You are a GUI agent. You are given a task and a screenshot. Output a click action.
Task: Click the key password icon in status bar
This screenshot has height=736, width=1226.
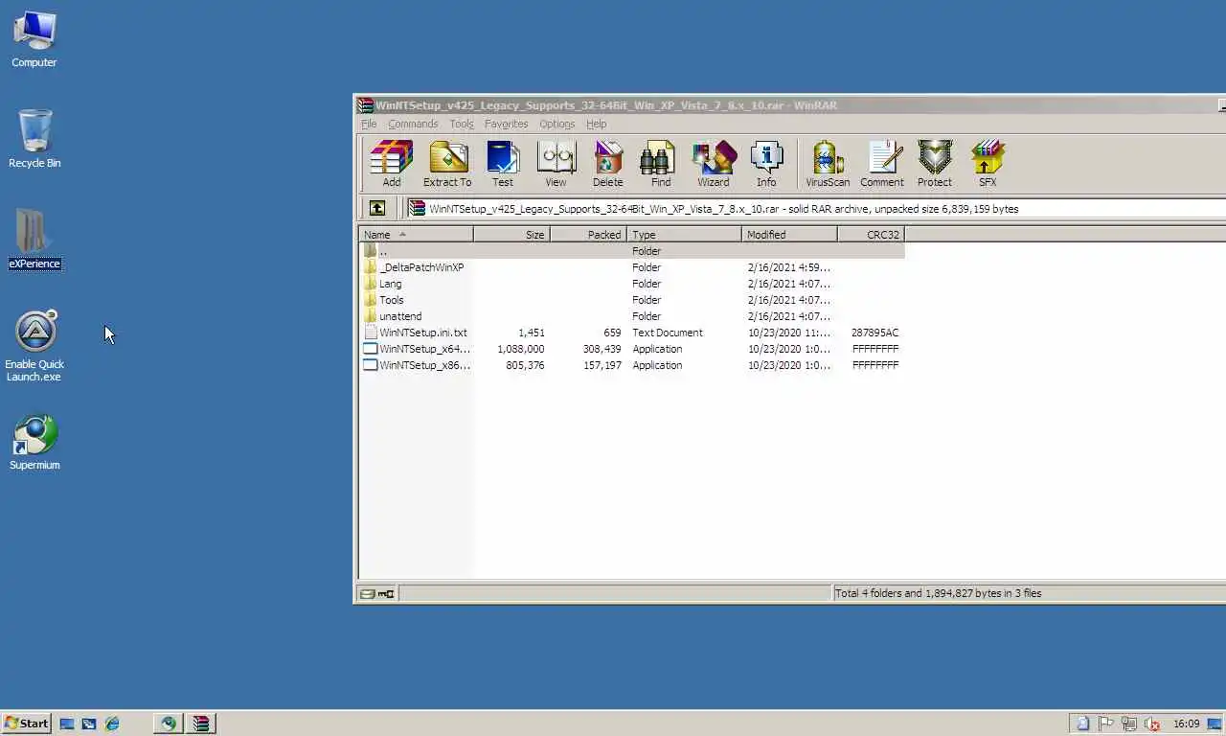coord(386,594)
